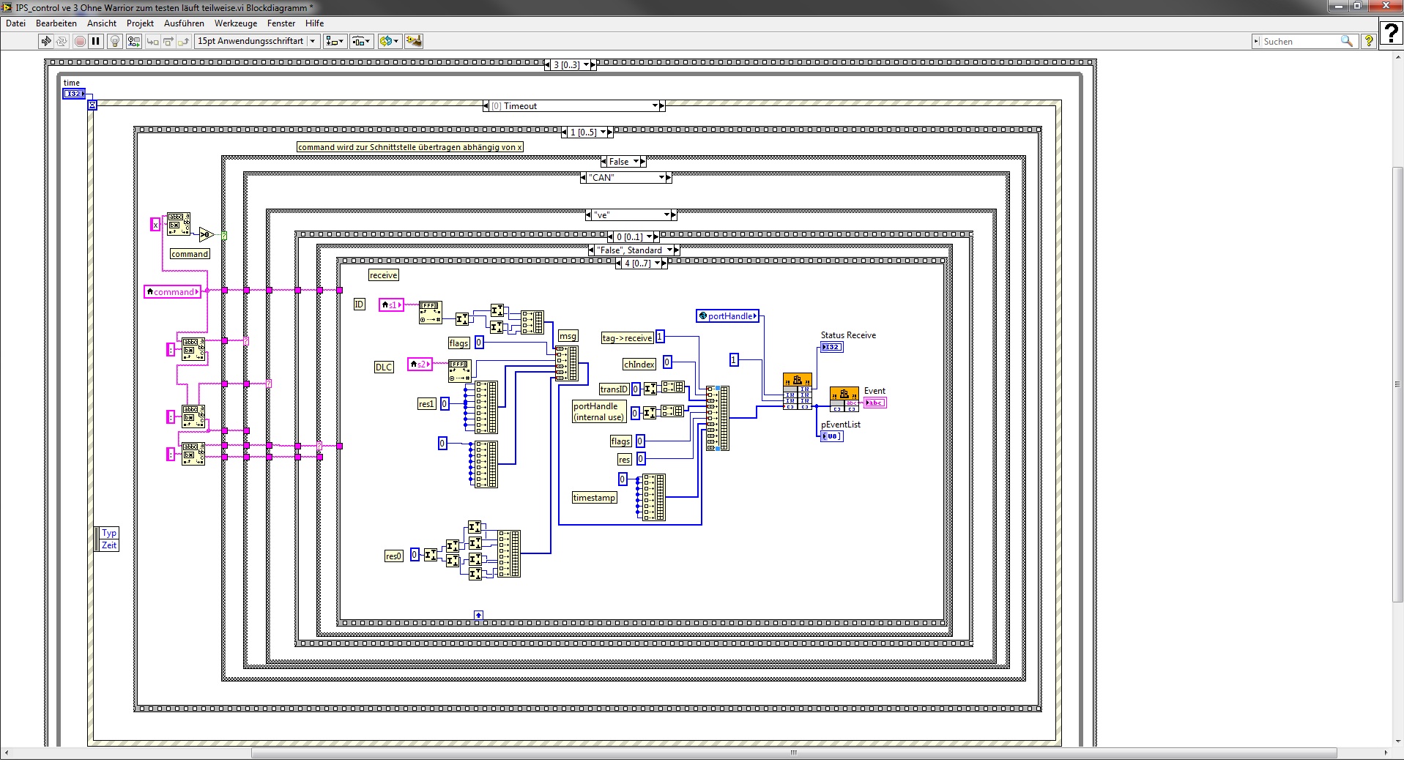Open the Hilfe menu

pyautogui.click(x=314, y=23)
